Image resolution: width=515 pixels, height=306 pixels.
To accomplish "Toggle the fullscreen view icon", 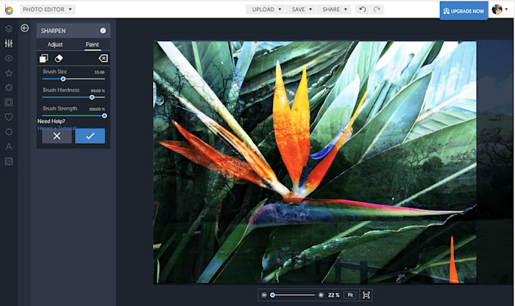I will (x=366, y=295).
